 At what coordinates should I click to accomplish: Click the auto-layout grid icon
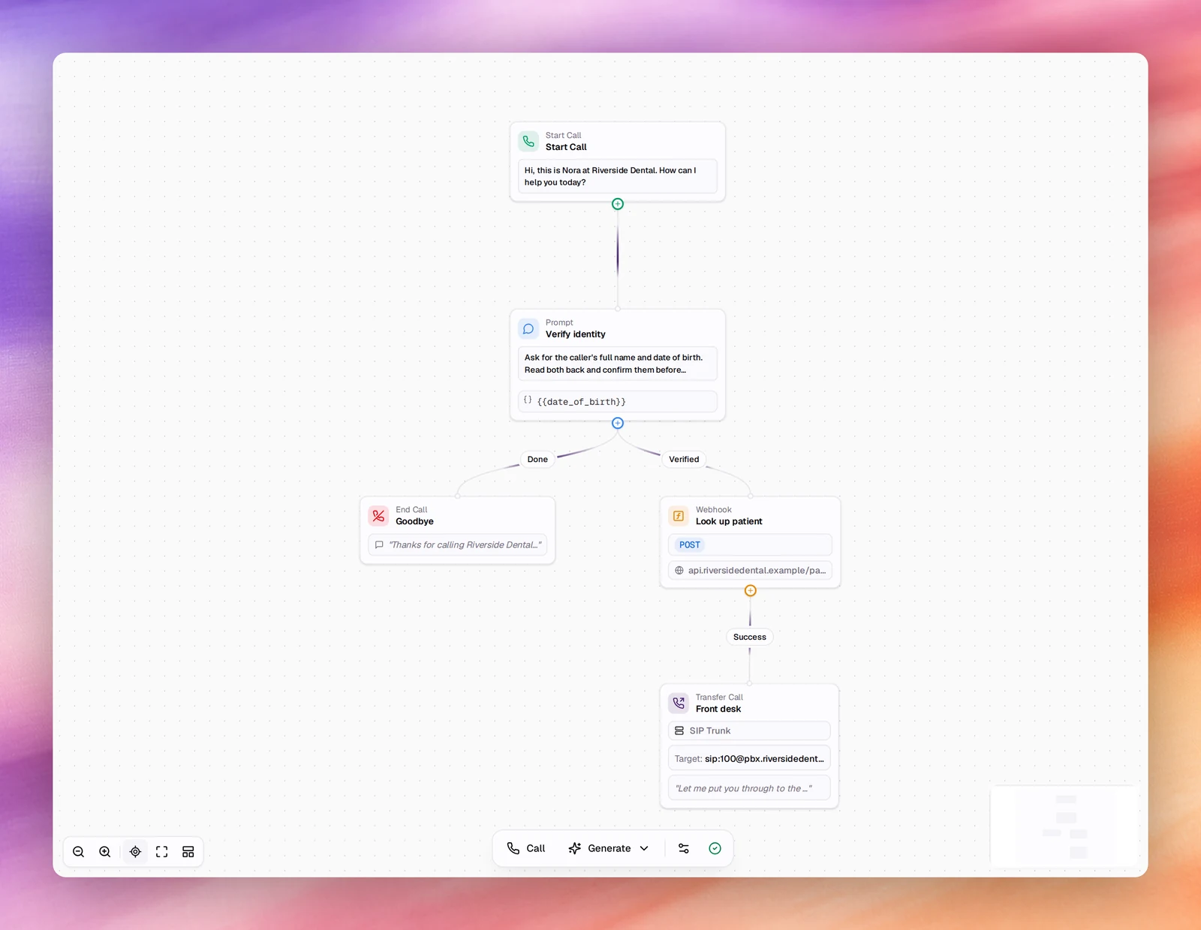(188, 852)
